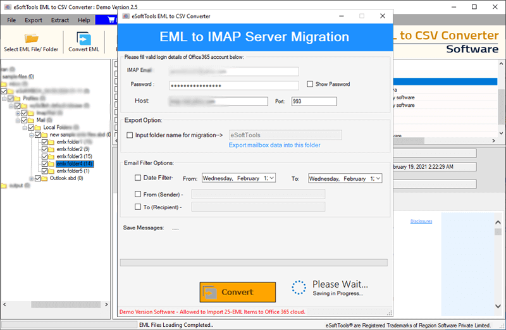Screen dimensions: 506x330
Task: Click the Demo Version Software notice text
Action: coord(213,312)
